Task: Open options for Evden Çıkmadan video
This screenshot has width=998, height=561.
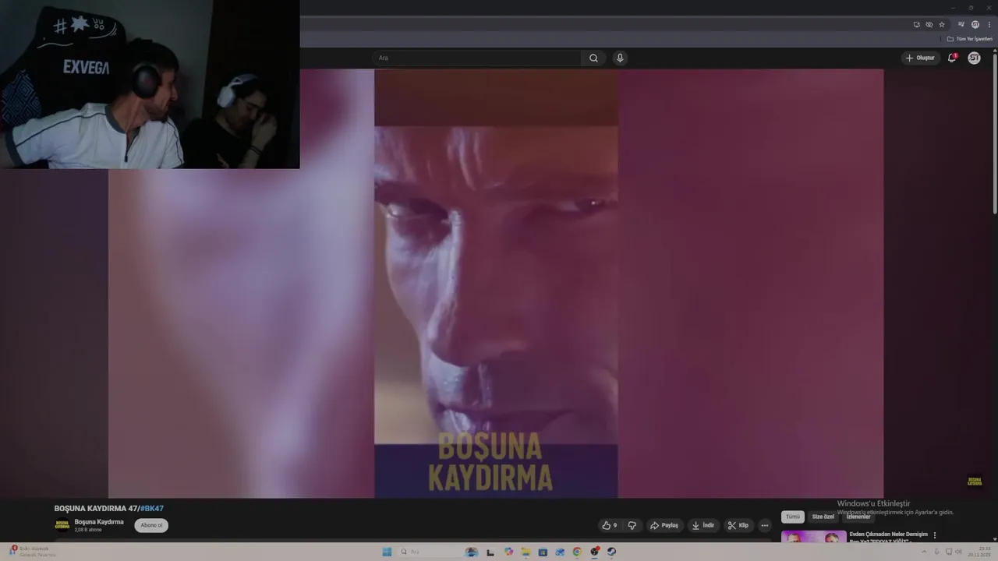Action: coord(935,535)
